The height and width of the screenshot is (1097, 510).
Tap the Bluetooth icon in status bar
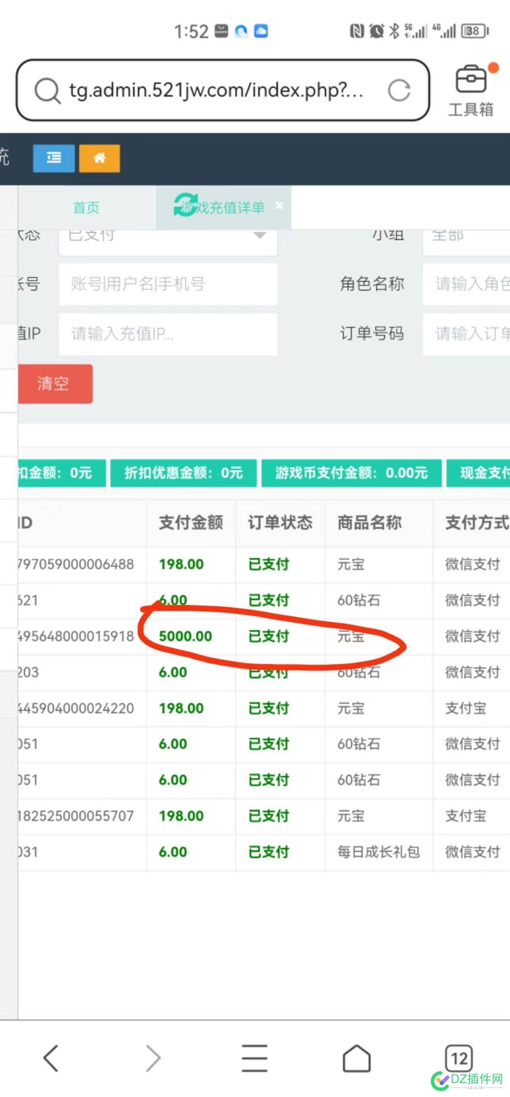click(x=394, y=31)
